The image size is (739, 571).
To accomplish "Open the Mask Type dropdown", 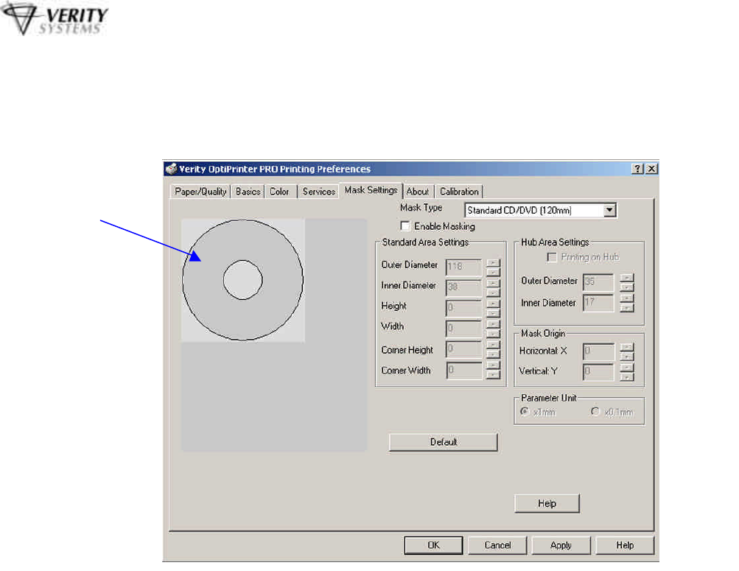I will tap(609, 211).
